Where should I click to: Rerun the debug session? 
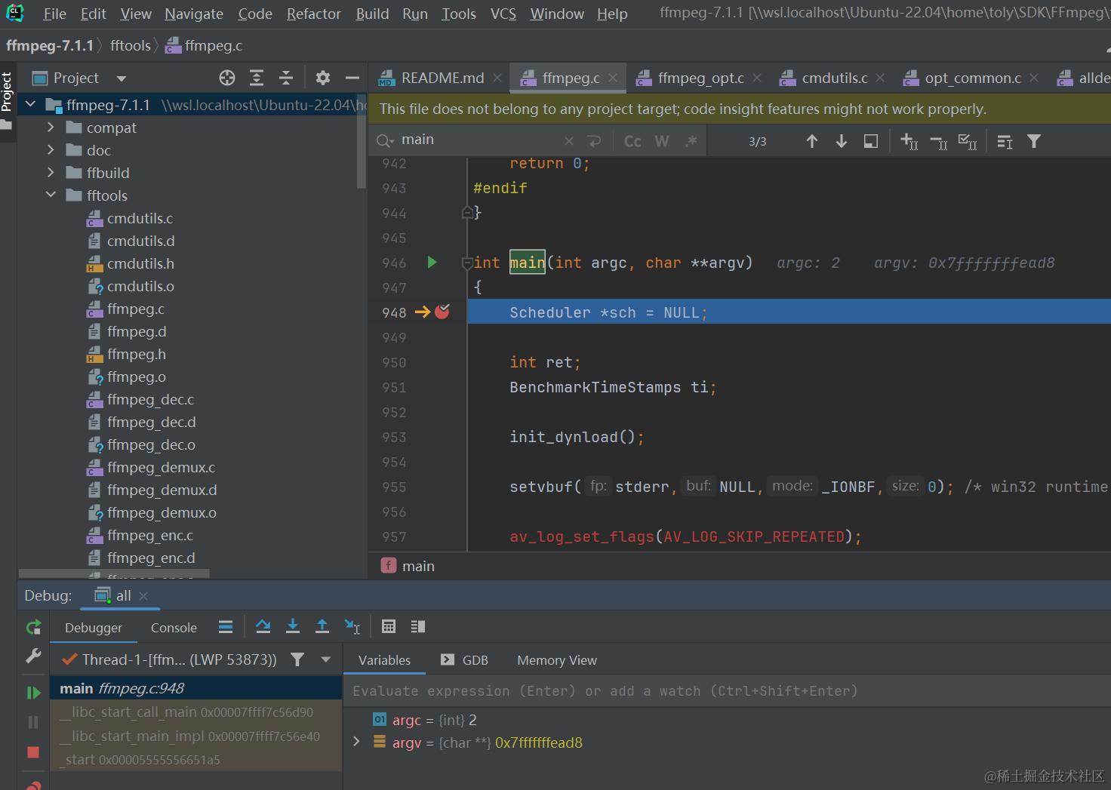tap(33, 627)
